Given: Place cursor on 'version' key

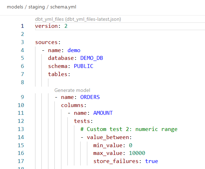Looking at the screenshot, I should [46, 26].
